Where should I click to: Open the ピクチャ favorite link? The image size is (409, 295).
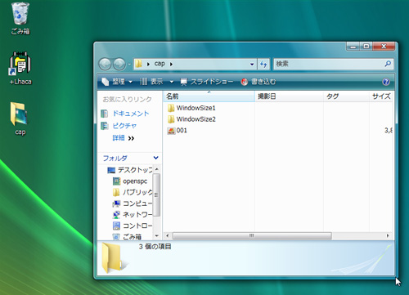click(x=119, y=126)
